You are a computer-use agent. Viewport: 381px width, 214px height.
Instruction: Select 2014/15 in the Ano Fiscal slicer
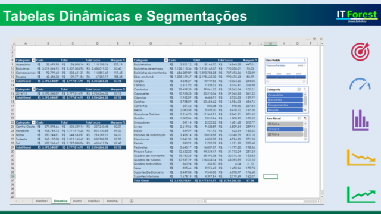tap(285, 129)
